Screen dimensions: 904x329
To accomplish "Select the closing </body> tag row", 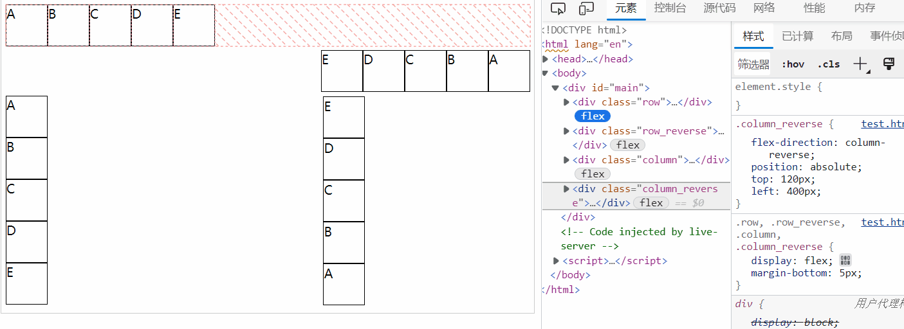I will (x=571, y=275).
